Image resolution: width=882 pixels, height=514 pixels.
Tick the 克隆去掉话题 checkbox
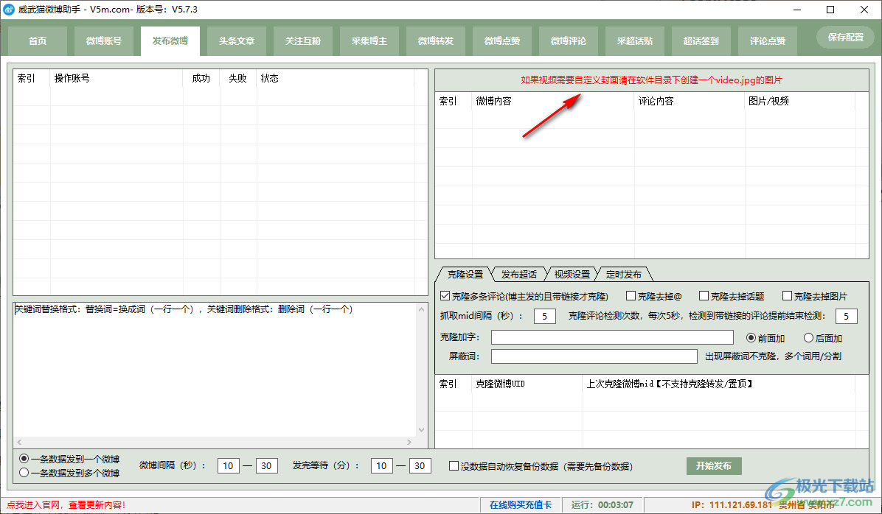click(704, 296)
